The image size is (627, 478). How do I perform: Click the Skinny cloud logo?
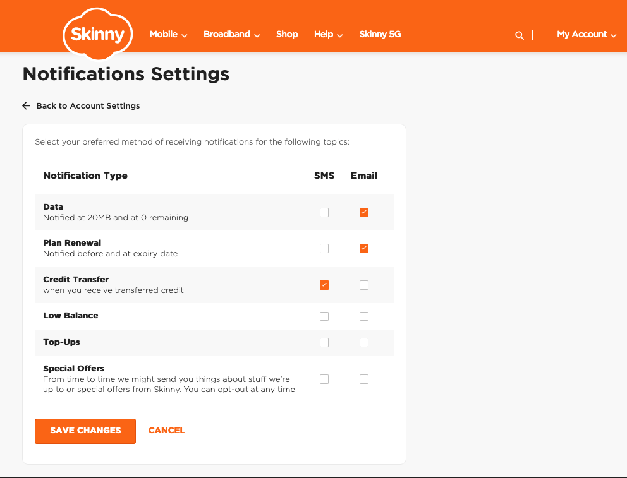point(98,34)
